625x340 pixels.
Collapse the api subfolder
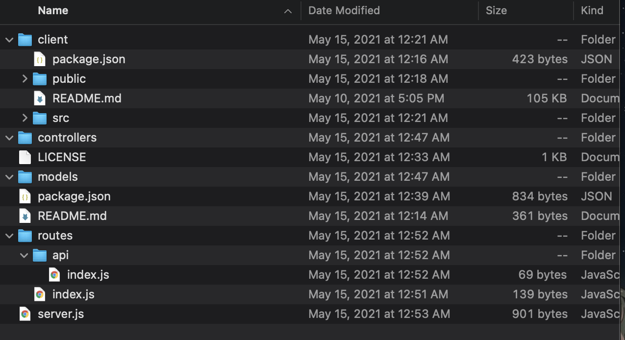pyautogui.click(x=24, y=255)
